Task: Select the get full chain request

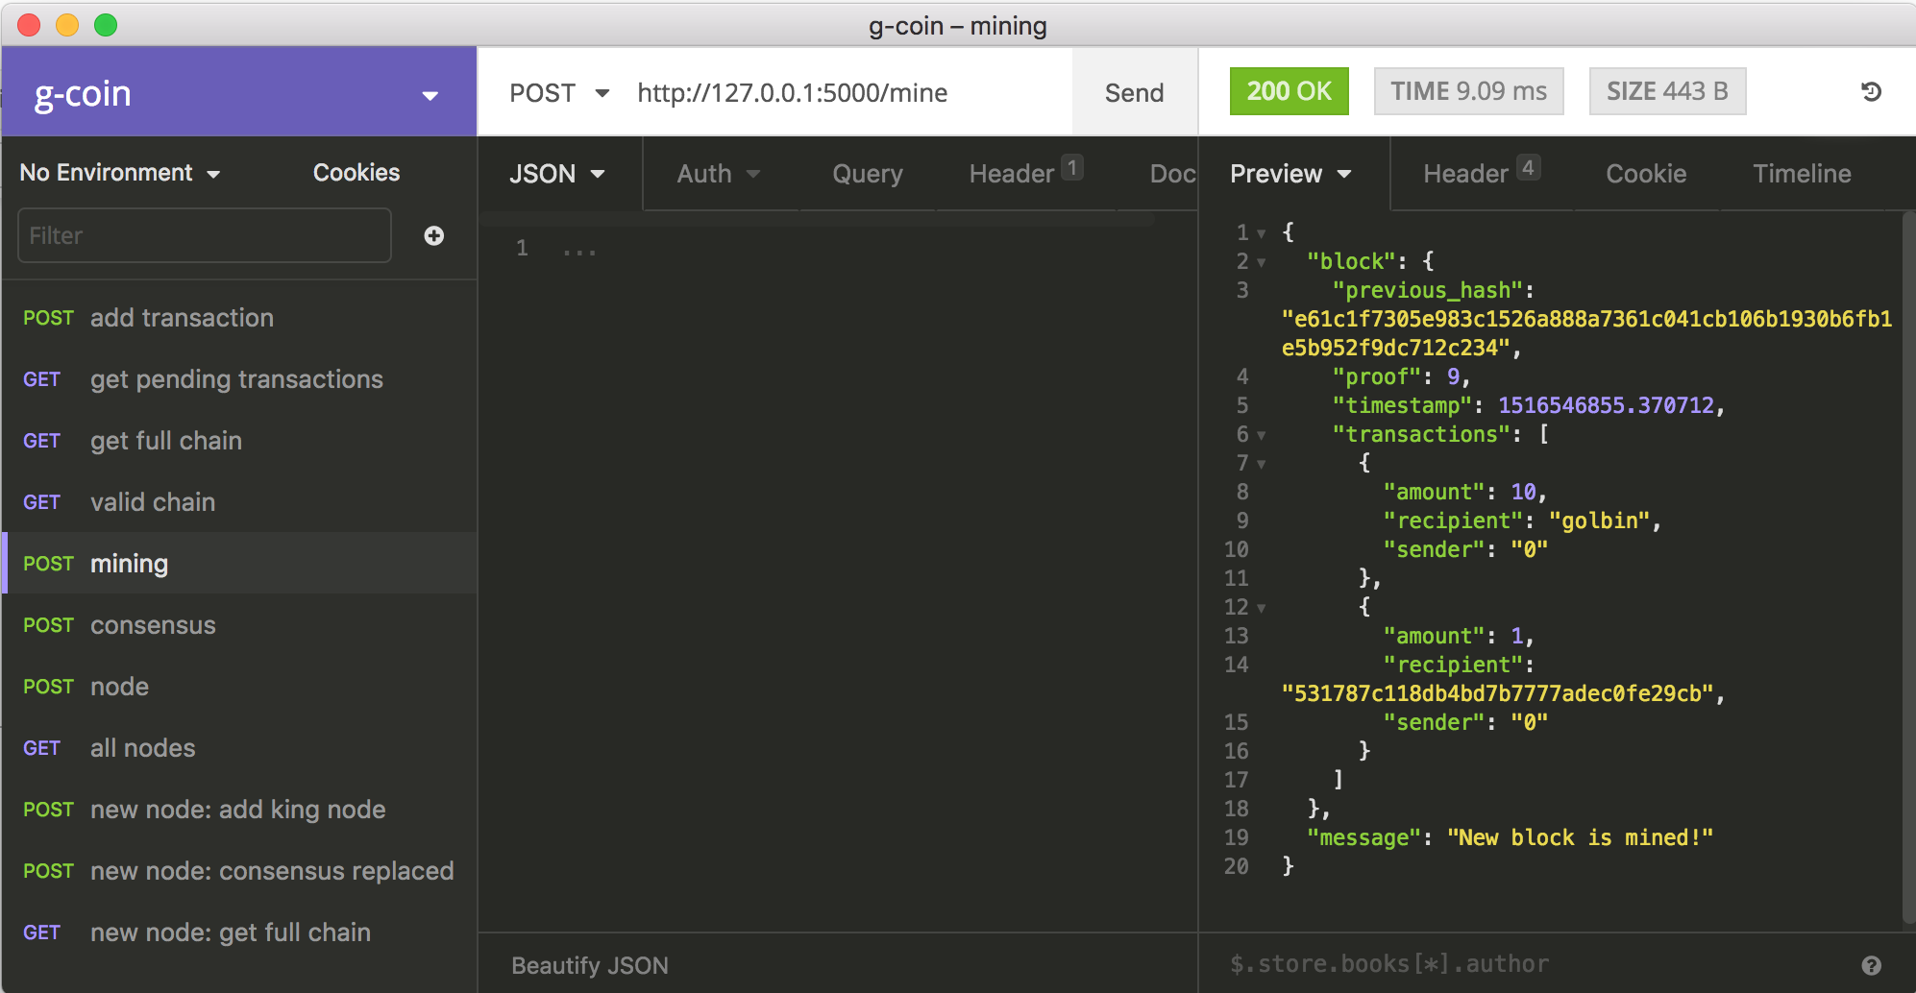Action: [x=240, y=441]
